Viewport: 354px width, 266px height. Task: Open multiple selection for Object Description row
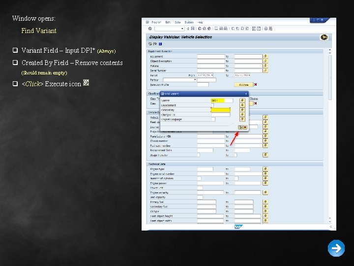(x=265, y=61)
